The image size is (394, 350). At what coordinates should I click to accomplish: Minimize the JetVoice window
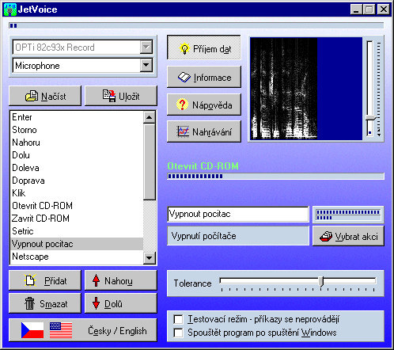point(356,10)
